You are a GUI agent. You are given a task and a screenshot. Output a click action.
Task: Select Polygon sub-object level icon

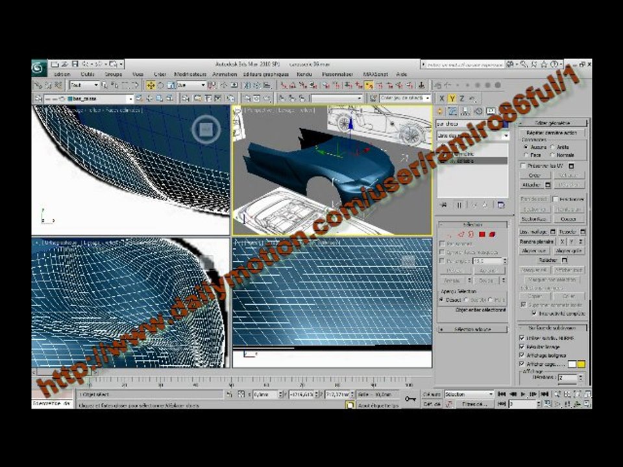tap(482, 234)
